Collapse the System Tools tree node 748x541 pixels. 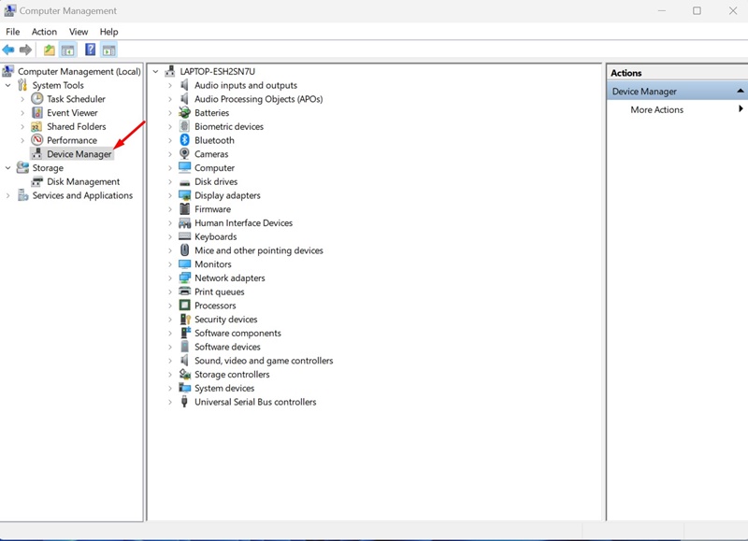(8, 85)
